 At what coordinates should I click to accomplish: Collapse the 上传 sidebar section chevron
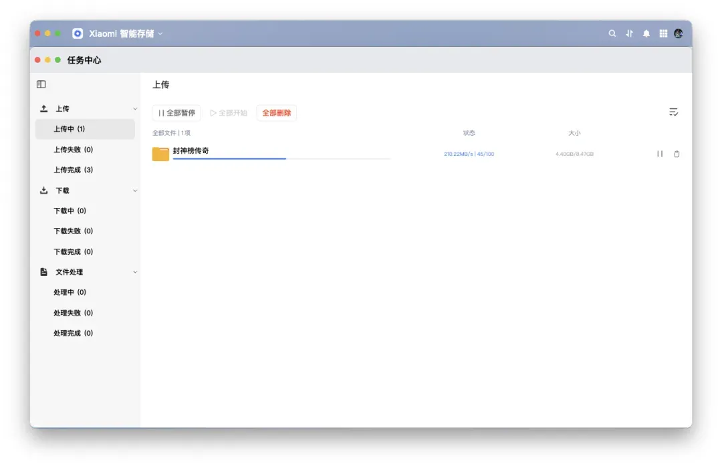coord(135,109)
